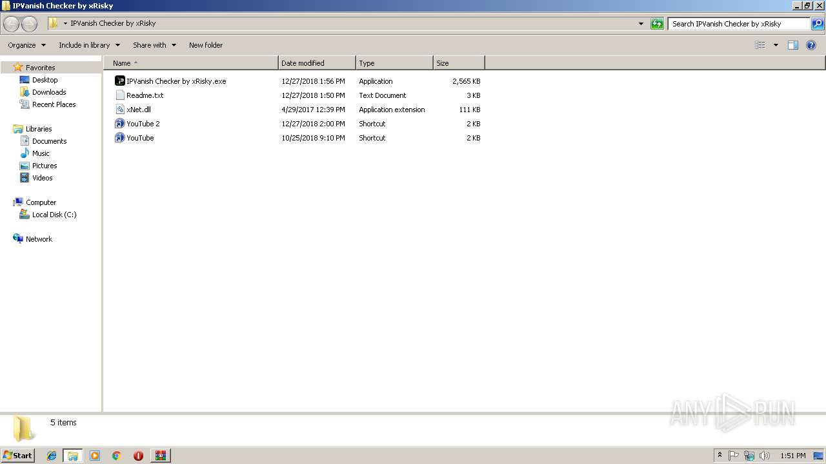Click the address bar path text
Image resolution: width=826 pixels, height=464 pixels.
pyautogui.click(x=113, y=23)
